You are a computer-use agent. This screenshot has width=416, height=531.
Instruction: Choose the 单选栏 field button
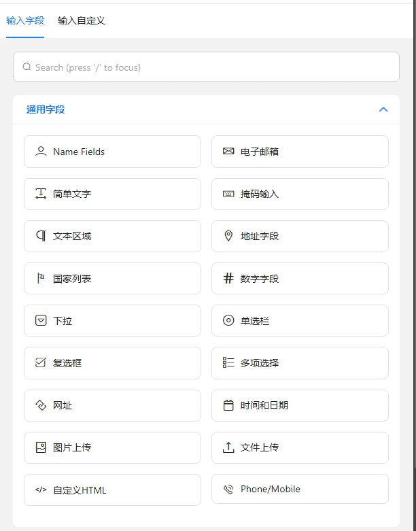[300, 320]
